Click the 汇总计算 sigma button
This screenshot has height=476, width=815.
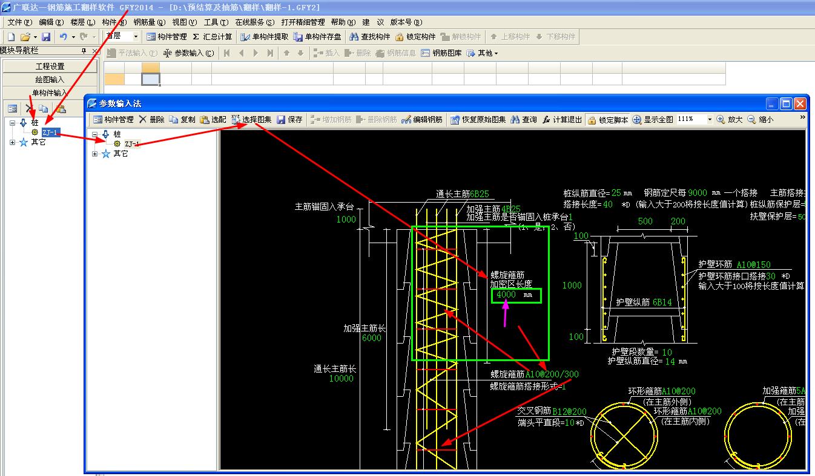point(212,37)
